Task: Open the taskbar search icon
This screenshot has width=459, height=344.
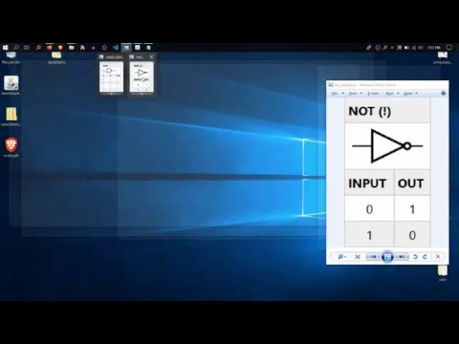Action: (16, 48)
